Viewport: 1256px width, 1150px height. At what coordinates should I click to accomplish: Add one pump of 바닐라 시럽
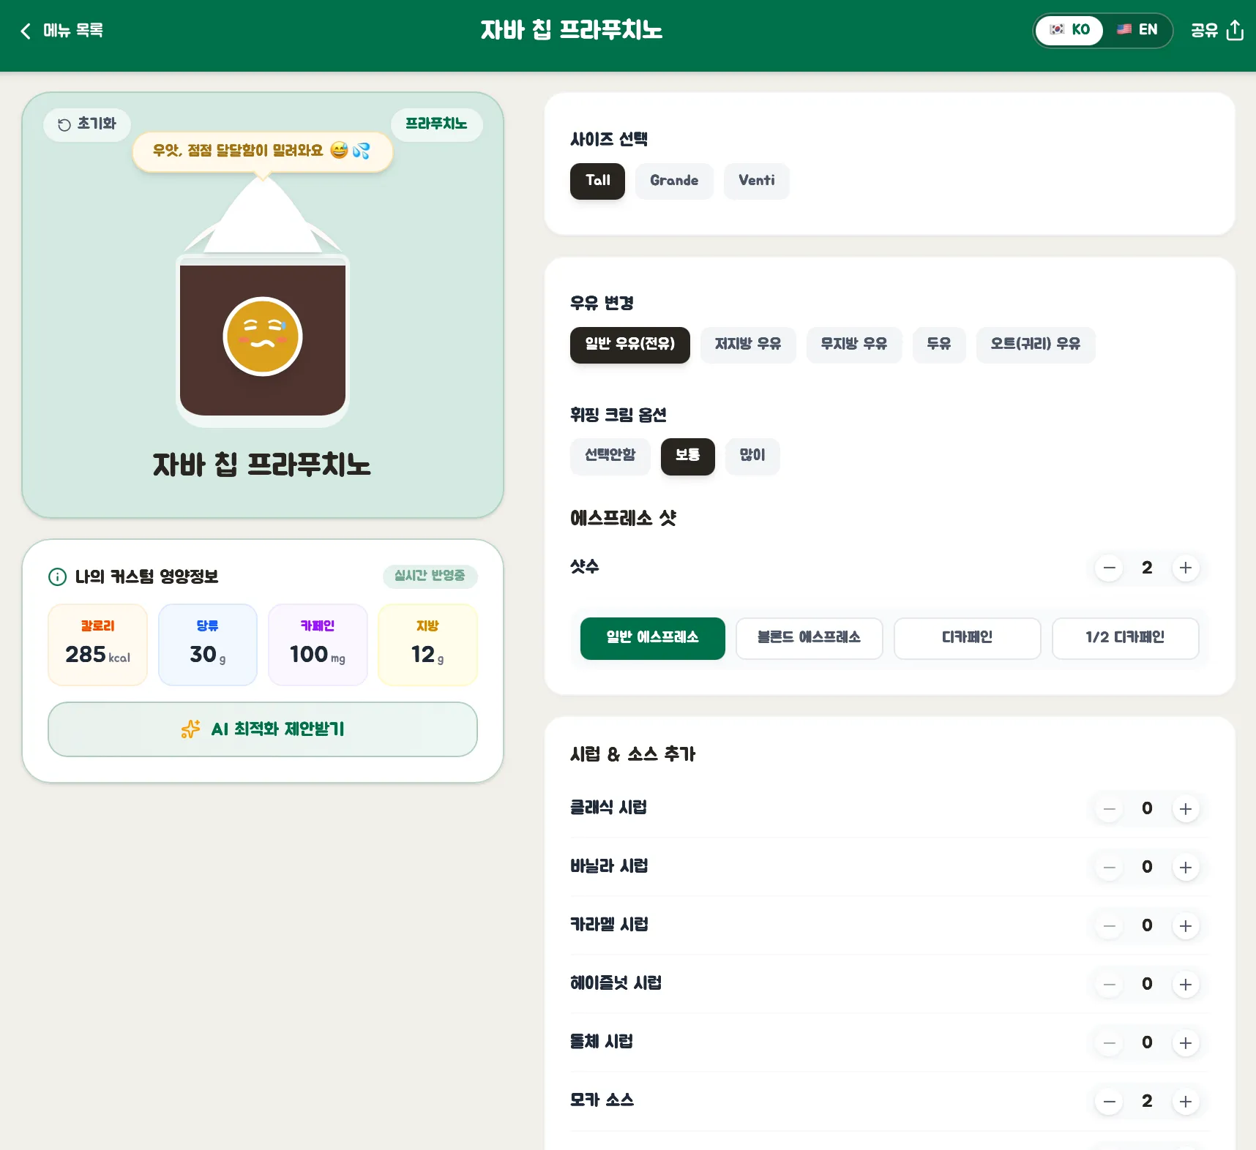[1186, 868]
